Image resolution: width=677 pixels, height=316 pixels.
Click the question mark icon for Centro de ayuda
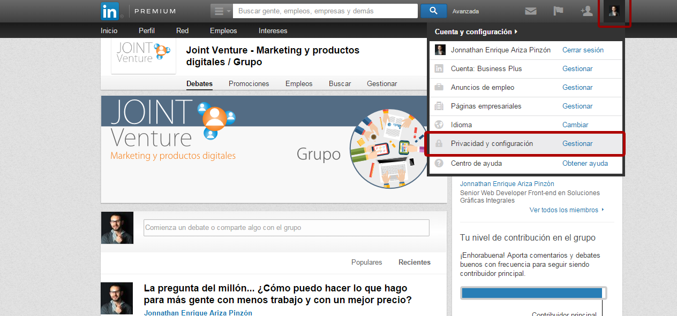pyautogui.click(x=439, y=163)
